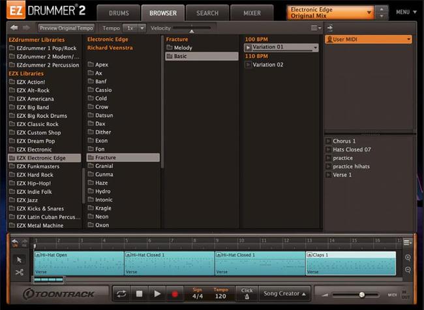Open the song track menu icon

pyautogui.click(x=408, y=242)
